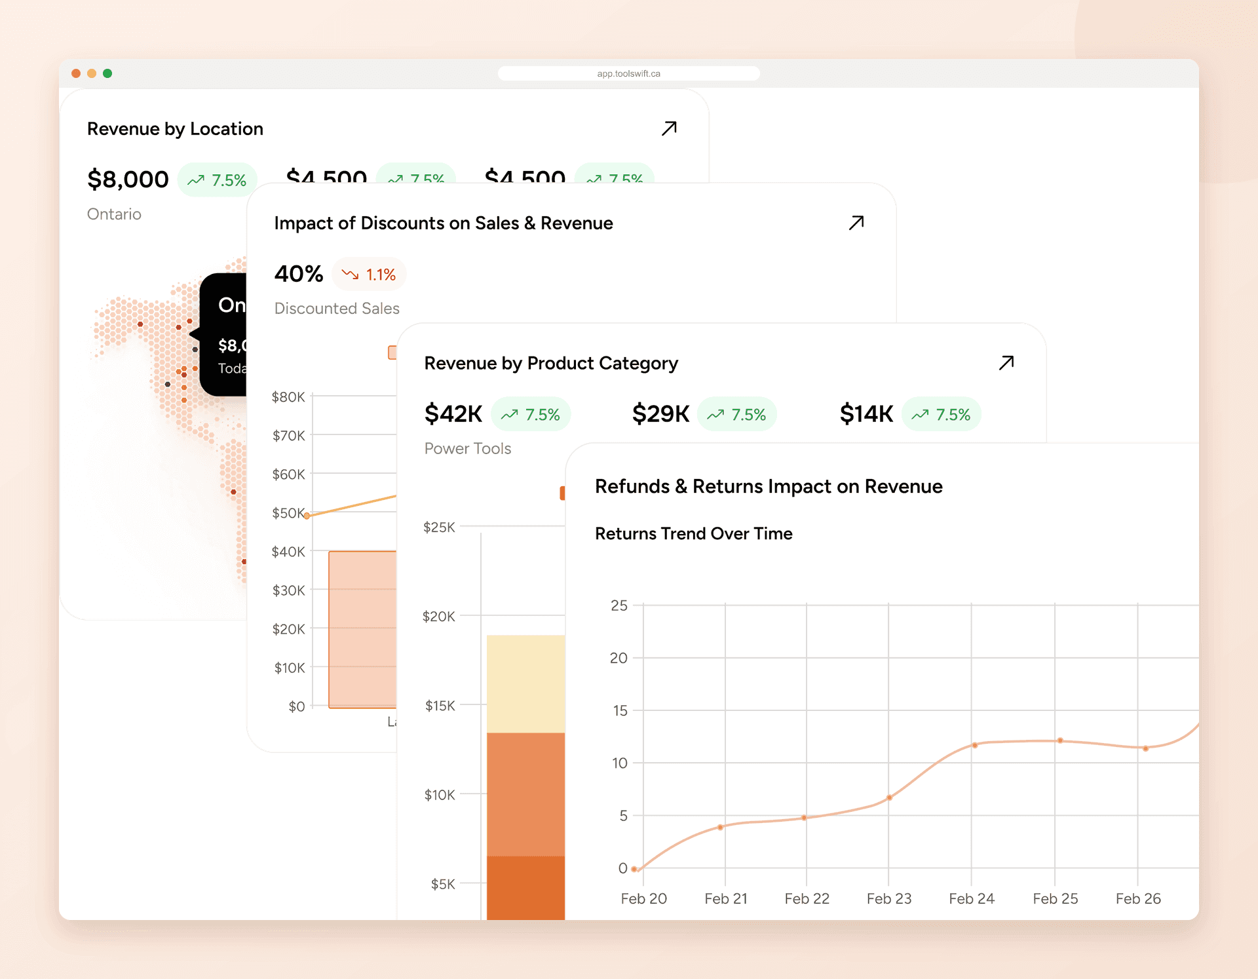
Task: Click the 7.5% badge next to $8,000
Action: tap(217, 180)
